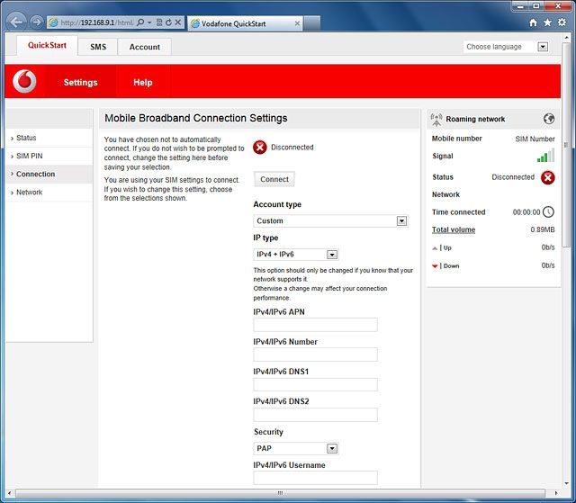Click the red disconnected status icon in sidebar
The height and width of the screenshot is (503, 576).
(548, 177)
